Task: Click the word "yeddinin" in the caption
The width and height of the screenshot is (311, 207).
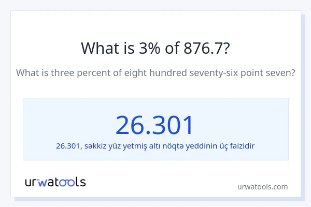Action: [x=205, y=146]
